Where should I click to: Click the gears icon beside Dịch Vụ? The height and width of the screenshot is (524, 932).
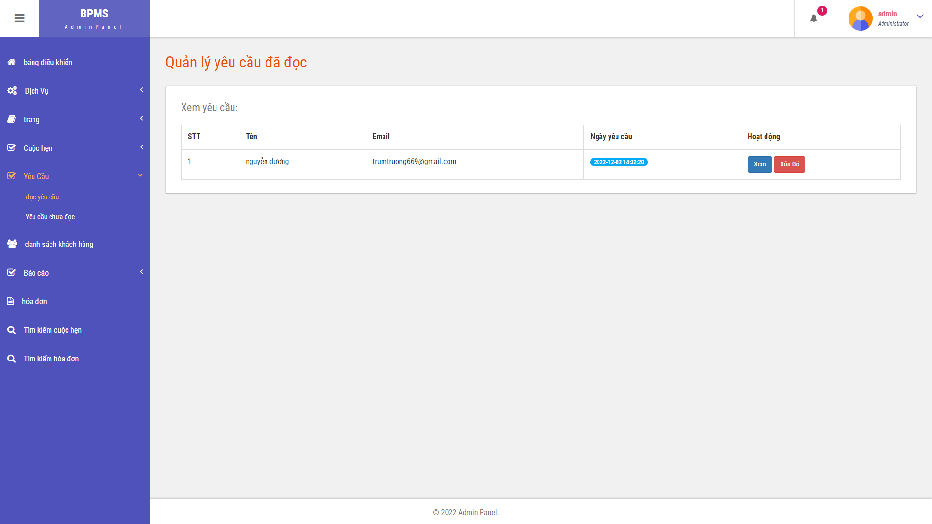coord(12,91)
